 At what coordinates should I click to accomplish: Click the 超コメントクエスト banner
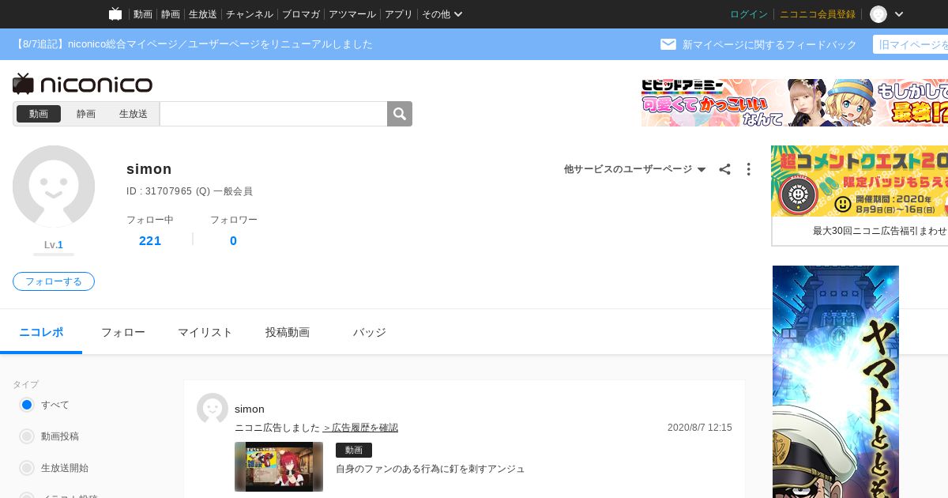point(860,181)
